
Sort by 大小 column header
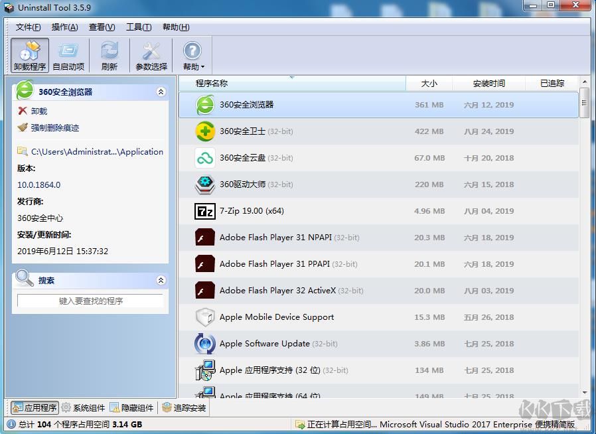tap(429, 83)
